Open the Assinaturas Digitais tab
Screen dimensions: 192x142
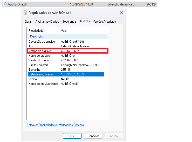click(47, 22)
